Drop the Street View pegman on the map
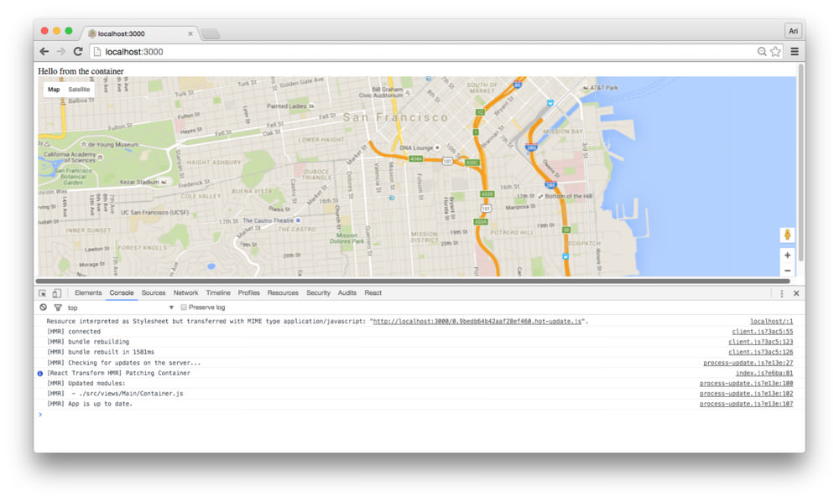 coord(787,235)
